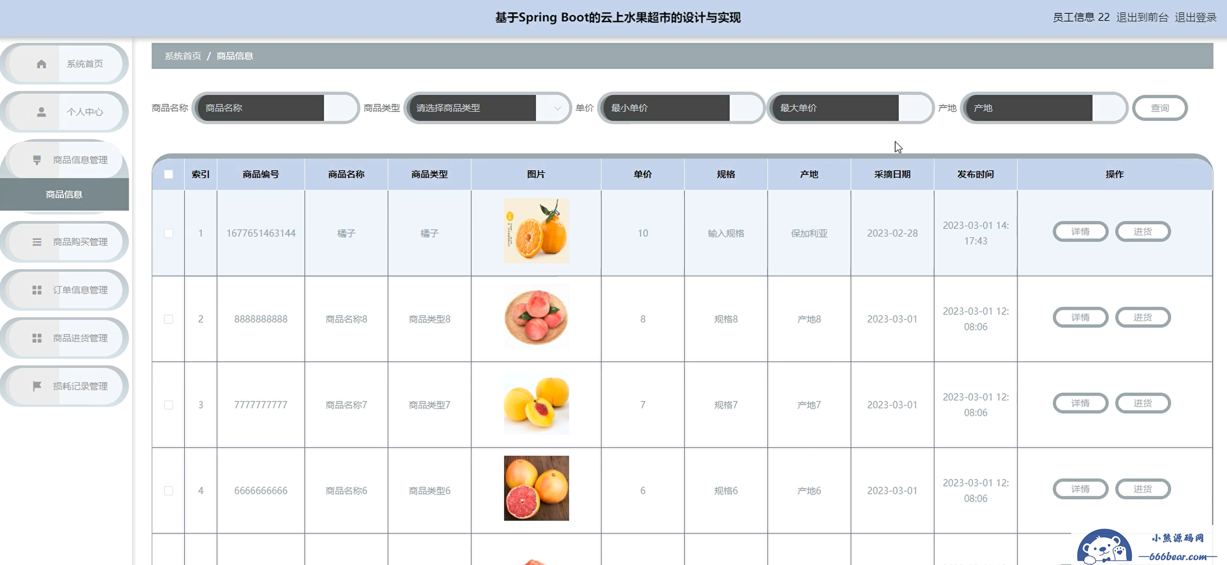Select the 商品信息 submenu item
Viewport: 1227px width, 565px height.
coord(64,195)
